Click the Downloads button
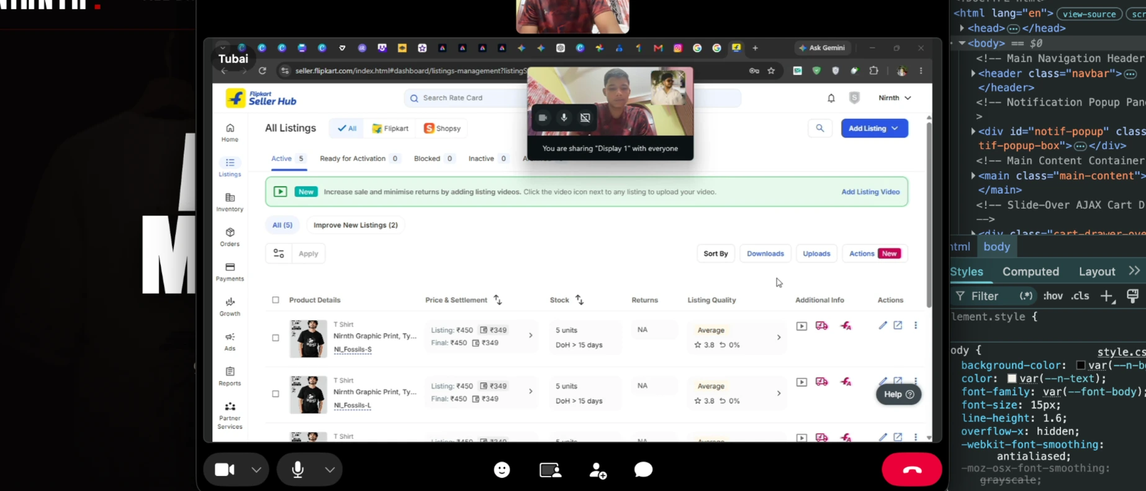 pyautogui.click(x=765, y=253)
